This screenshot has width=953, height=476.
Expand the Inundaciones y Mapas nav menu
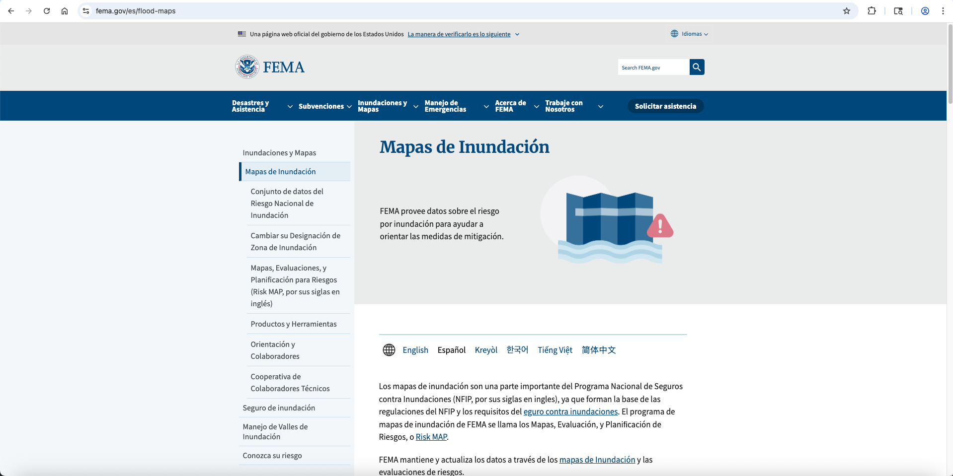tap(388, 106)
